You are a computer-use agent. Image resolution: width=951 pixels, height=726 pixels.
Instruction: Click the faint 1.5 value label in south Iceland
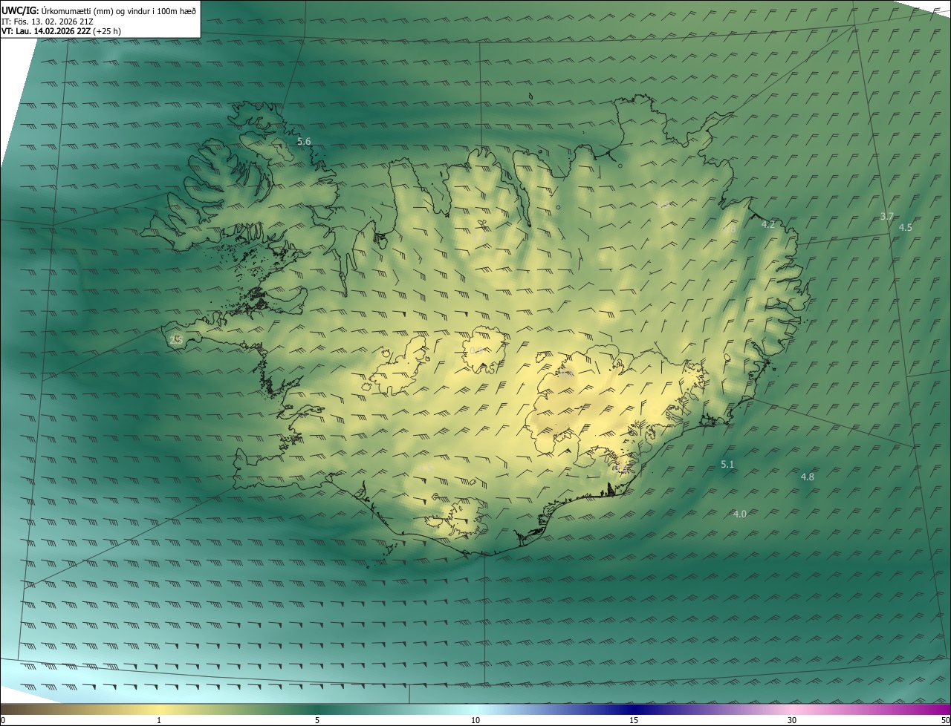point(425,468)
